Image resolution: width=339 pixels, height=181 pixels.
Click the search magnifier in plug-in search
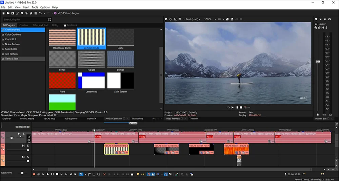point(49,20)
